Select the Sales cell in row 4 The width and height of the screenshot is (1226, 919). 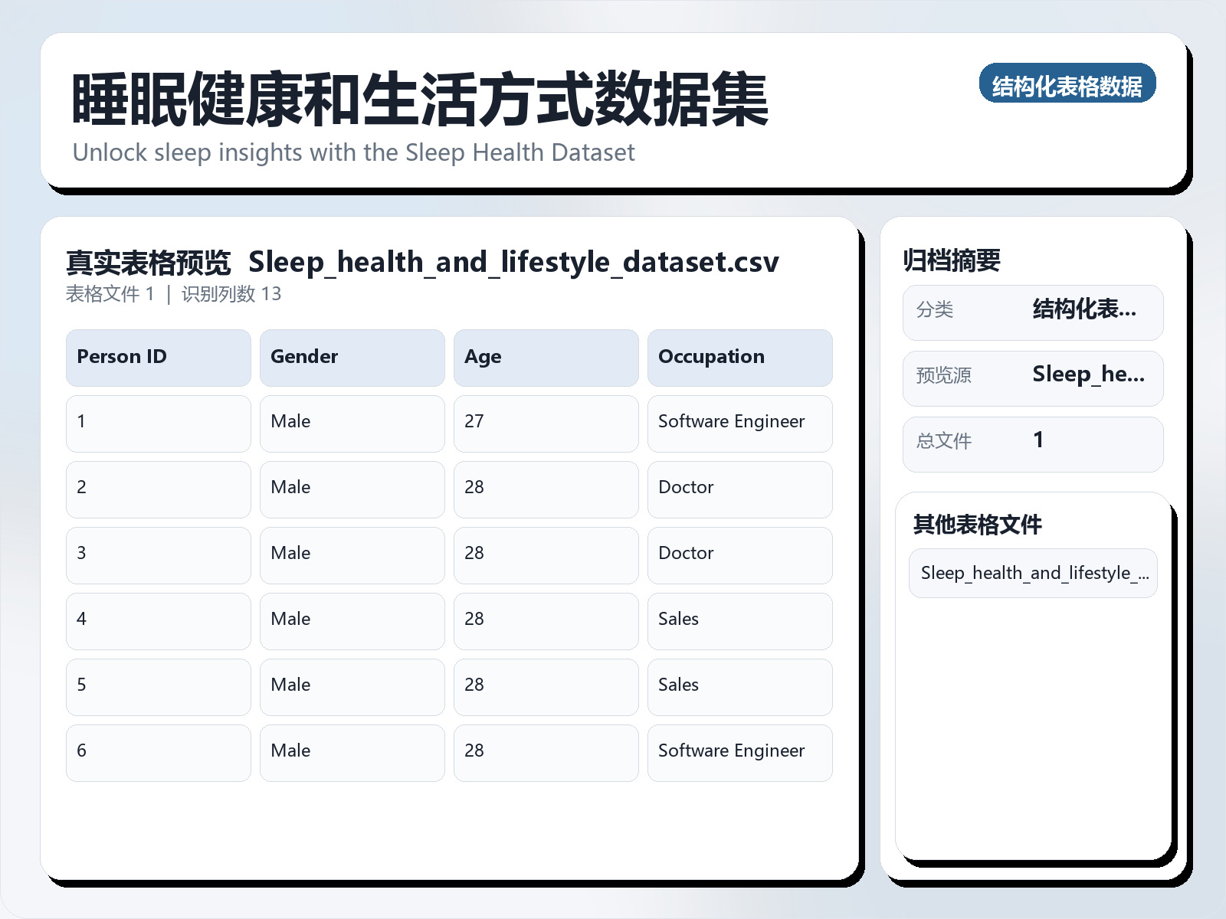pos(739,620)
